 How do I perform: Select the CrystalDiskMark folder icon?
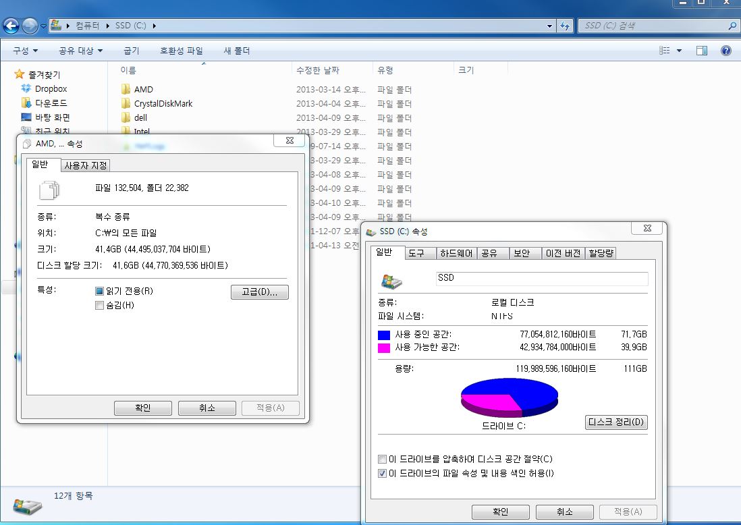(x=126, y=103)
